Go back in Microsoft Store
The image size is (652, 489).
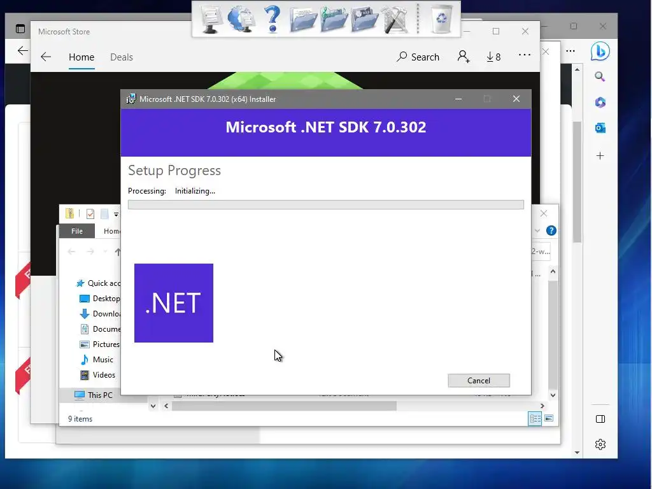[46, 57]
